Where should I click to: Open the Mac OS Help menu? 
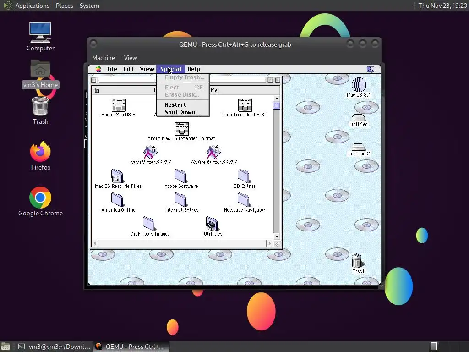point(194,69)
